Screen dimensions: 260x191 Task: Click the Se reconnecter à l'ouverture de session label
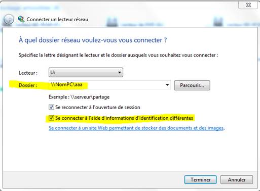tap(98, 107)
